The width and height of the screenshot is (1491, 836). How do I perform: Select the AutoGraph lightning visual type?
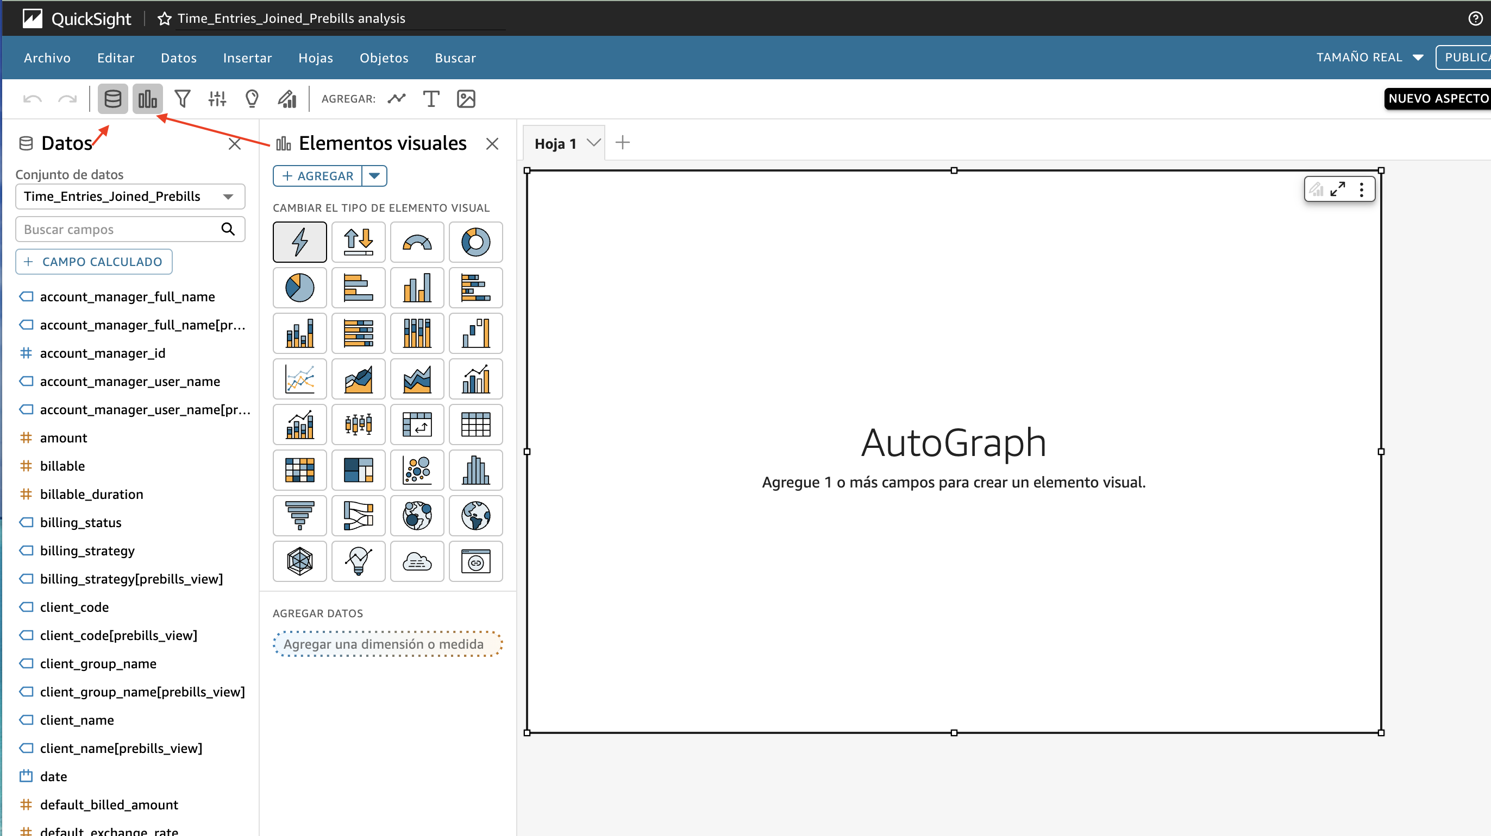pyautogui.click(x=300, y=242)
